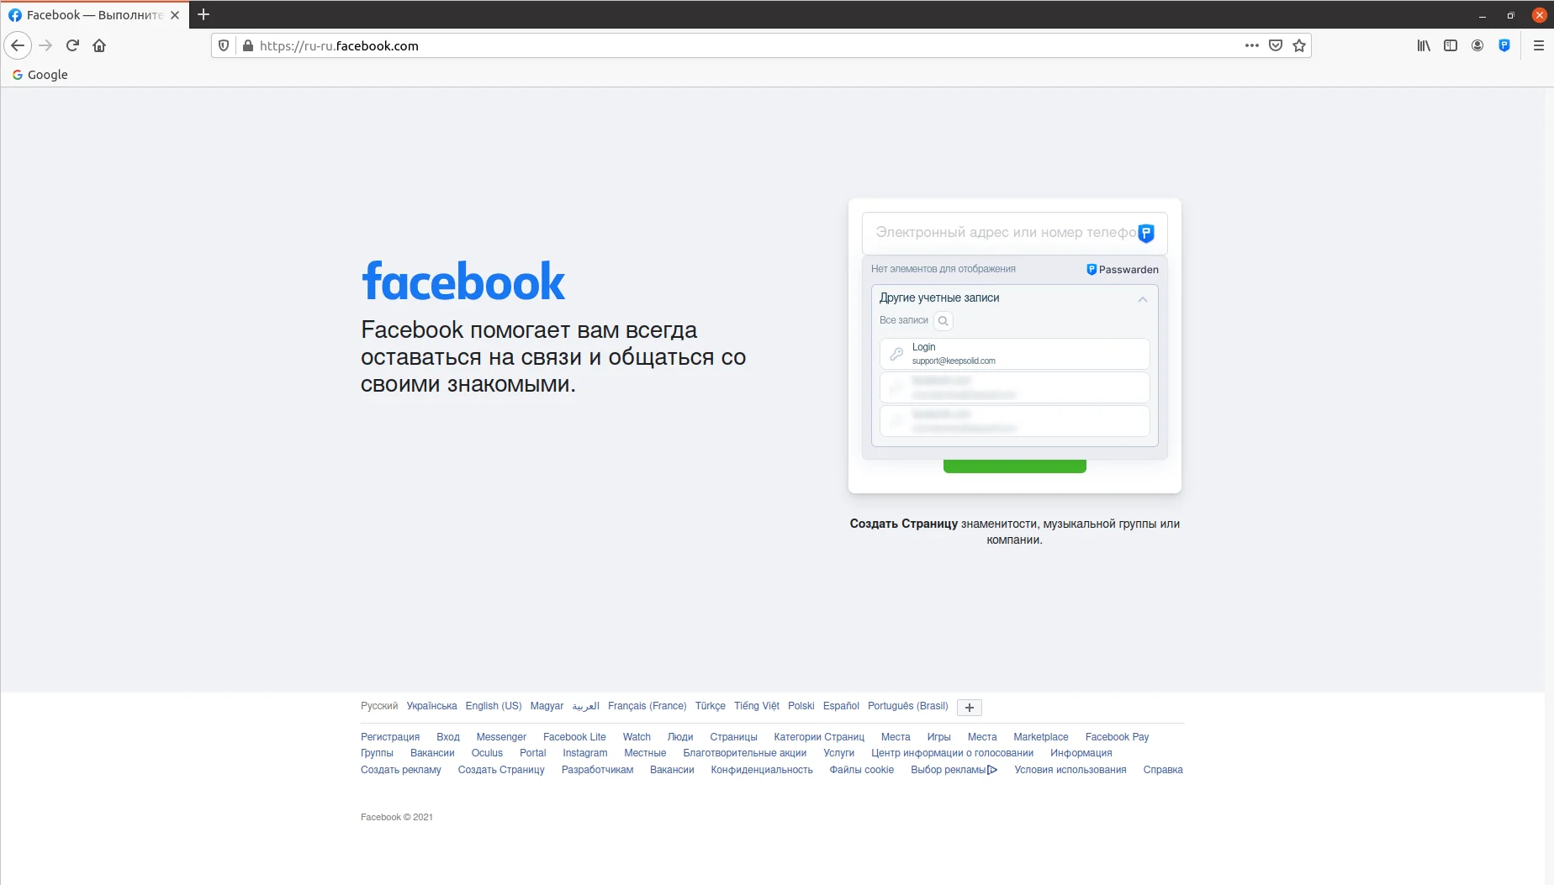Collapse the Другие учетные записи section
The image size is (1554, 885).
coord(1142,299)
